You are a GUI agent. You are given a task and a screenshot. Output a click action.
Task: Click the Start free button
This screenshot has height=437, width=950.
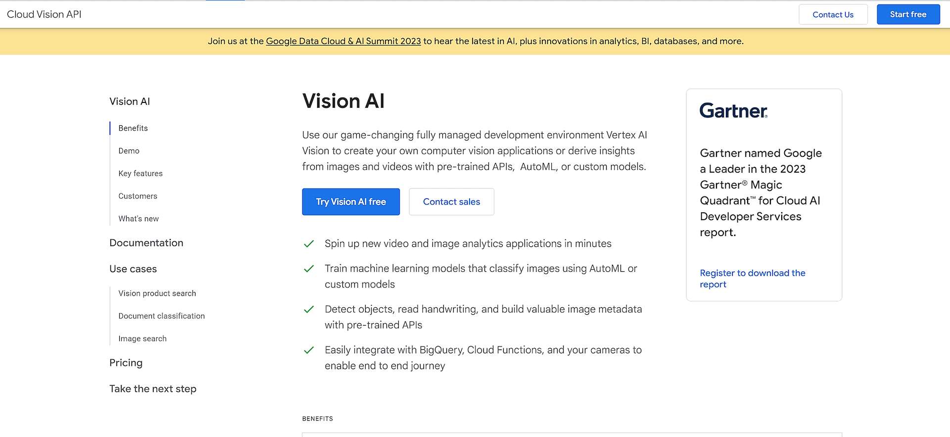tap(908, 14)
